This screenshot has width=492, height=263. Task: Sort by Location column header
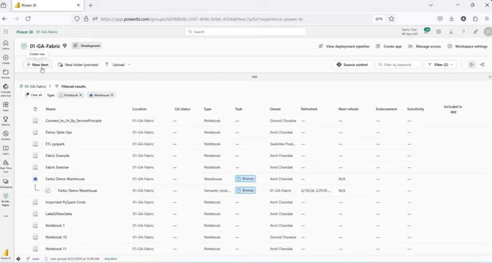[x=139, y=109]
